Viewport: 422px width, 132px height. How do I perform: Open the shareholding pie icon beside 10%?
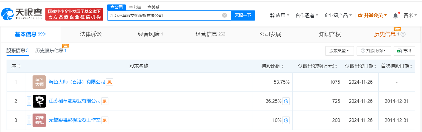point(286,120)
